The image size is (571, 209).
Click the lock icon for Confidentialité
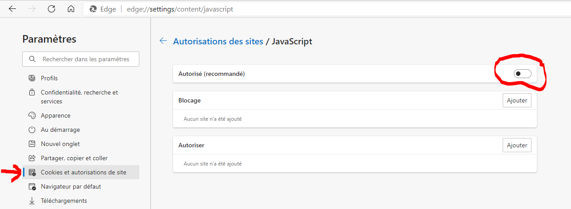pyautogui.click(x=32, y=93)
